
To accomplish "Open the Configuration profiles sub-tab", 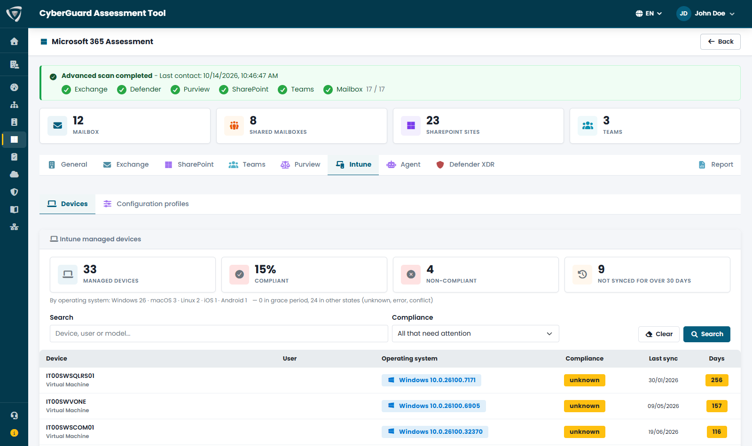I will tap(146, 204).
